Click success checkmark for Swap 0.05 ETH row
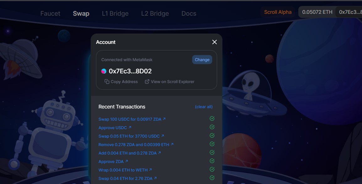Image resolution: width=362 pixels, height=184 pixels. point(212,135)
